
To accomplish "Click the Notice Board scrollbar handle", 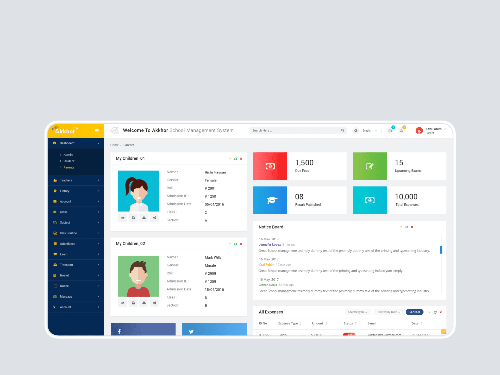I will (441, 249).
